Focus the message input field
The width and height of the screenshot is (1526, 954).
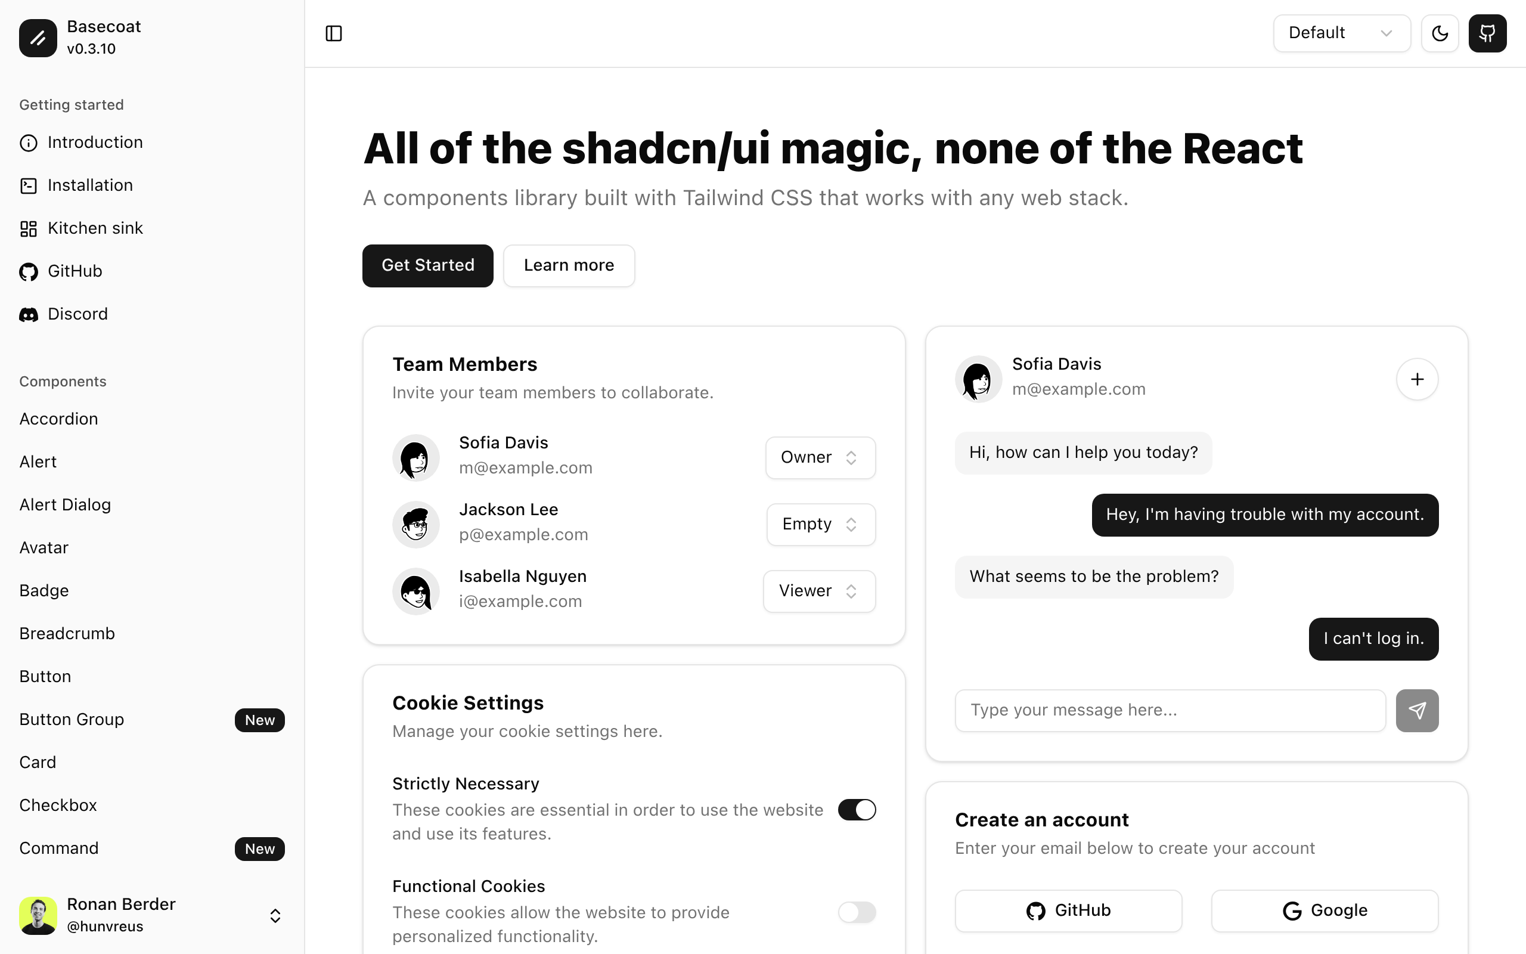tap(1170, 711)
